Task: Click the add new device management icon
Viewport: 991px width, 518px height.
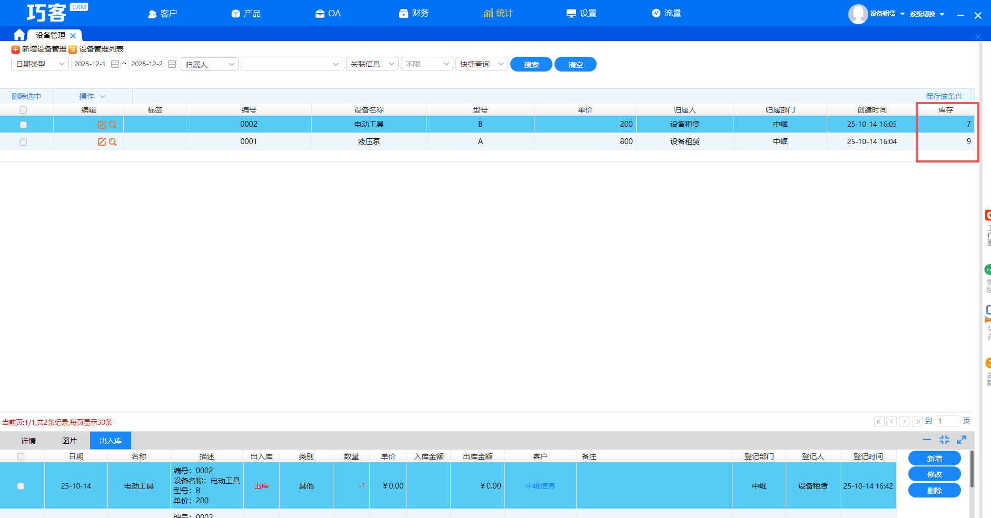Action: pyautogui.click(x=16, y=49)
